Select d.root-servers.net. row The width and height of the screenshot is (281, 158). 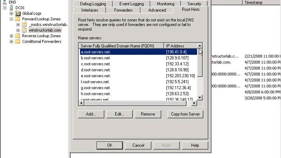point(138,70)
